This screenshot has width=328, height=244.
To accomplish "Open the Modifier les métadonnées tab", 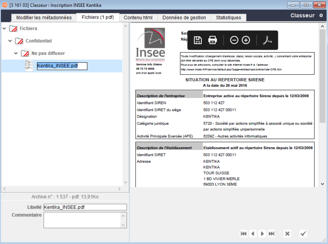I will [44, 18].
